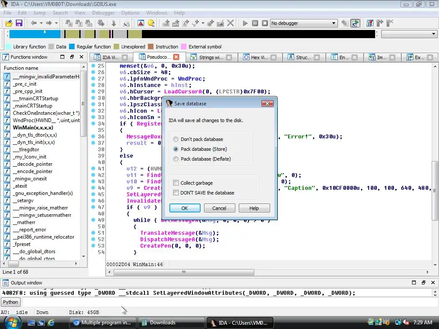Open the string style dropdown arrow
The width and height of the screenshot is (439, 329).
tap(203, 23)
